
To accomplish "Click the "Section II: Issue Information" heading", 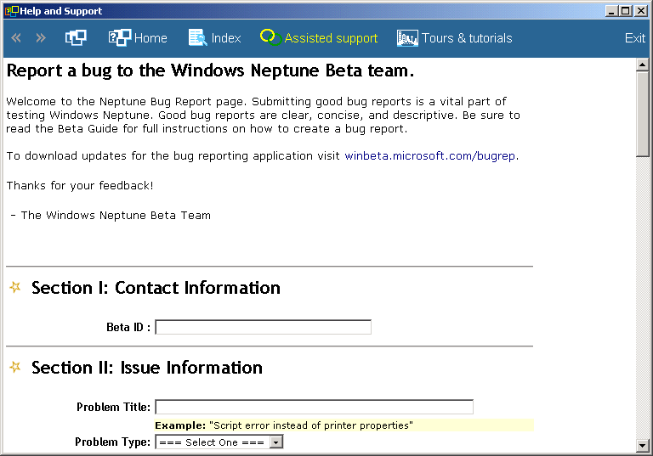I will 147,368.
